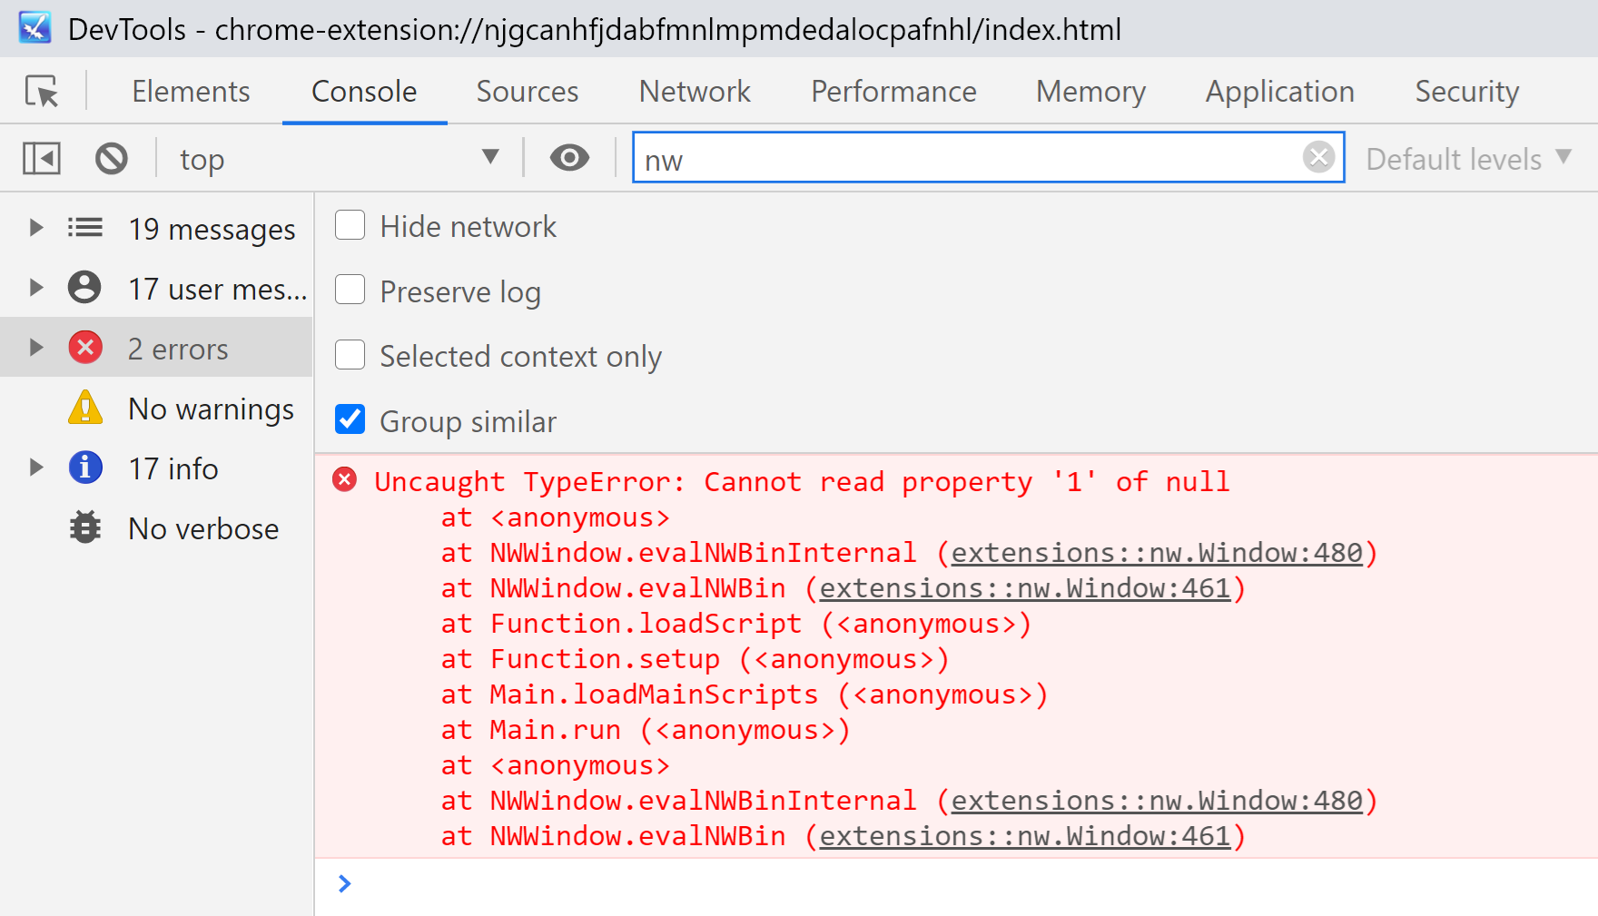1598x916 pixels.
Task: Clear the console with the ban icon
Action: [x=112, y=159]
